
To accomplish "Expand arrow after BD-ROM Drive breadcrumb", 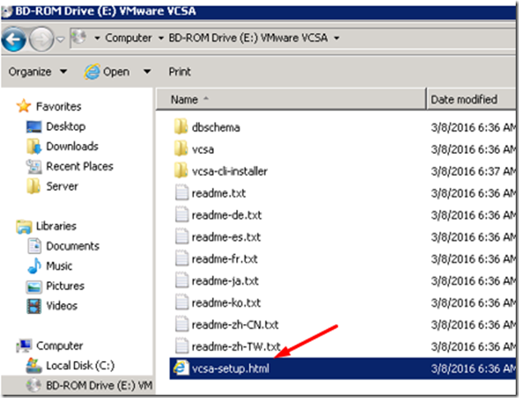I will 336,38.
